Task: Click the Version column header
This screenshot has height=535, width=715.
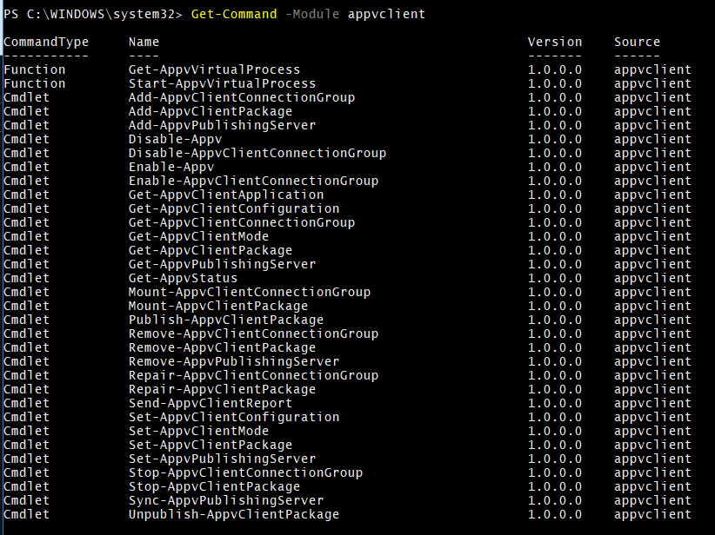Action: (x=554, y=42)
